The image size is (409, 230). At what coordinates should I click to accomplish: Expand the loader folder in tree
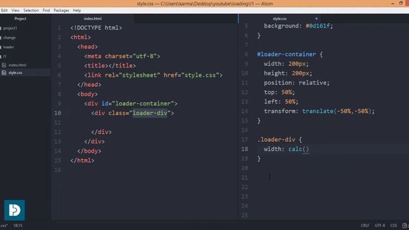8,47
